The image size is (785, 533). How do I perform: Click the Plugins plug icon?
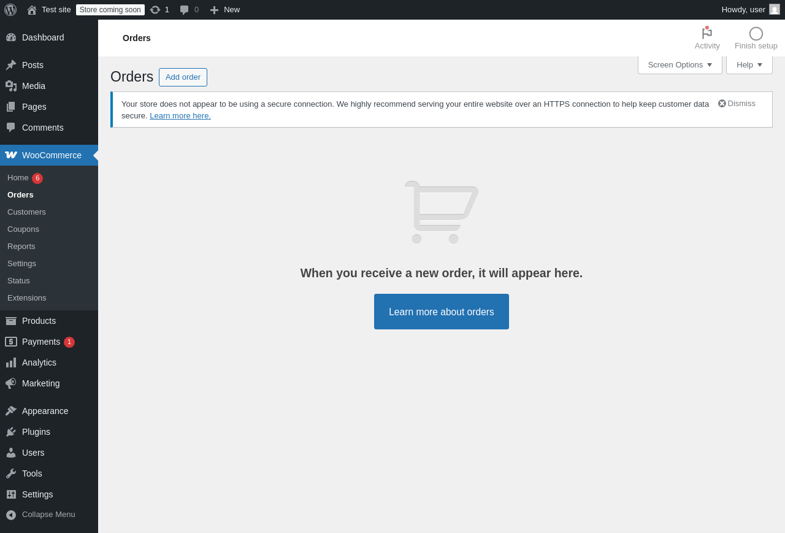pos(11,432)
